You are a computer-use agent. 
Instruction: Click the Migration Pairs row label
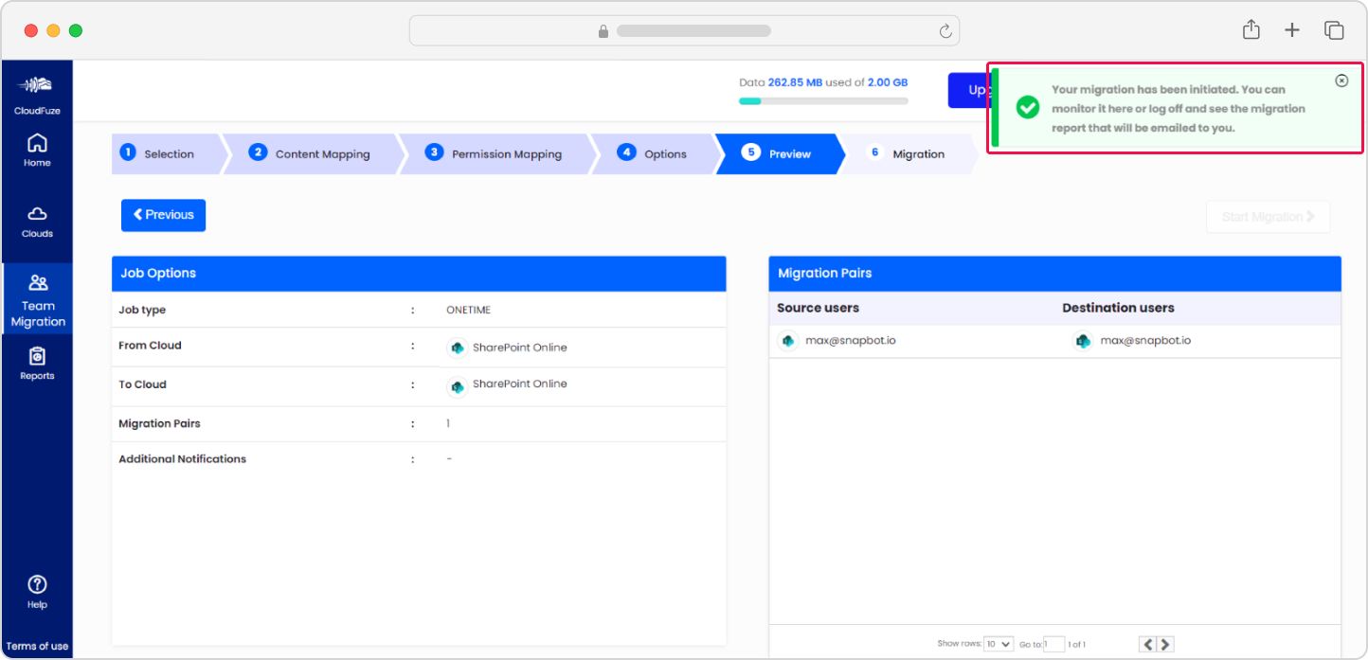click(159, 424)
